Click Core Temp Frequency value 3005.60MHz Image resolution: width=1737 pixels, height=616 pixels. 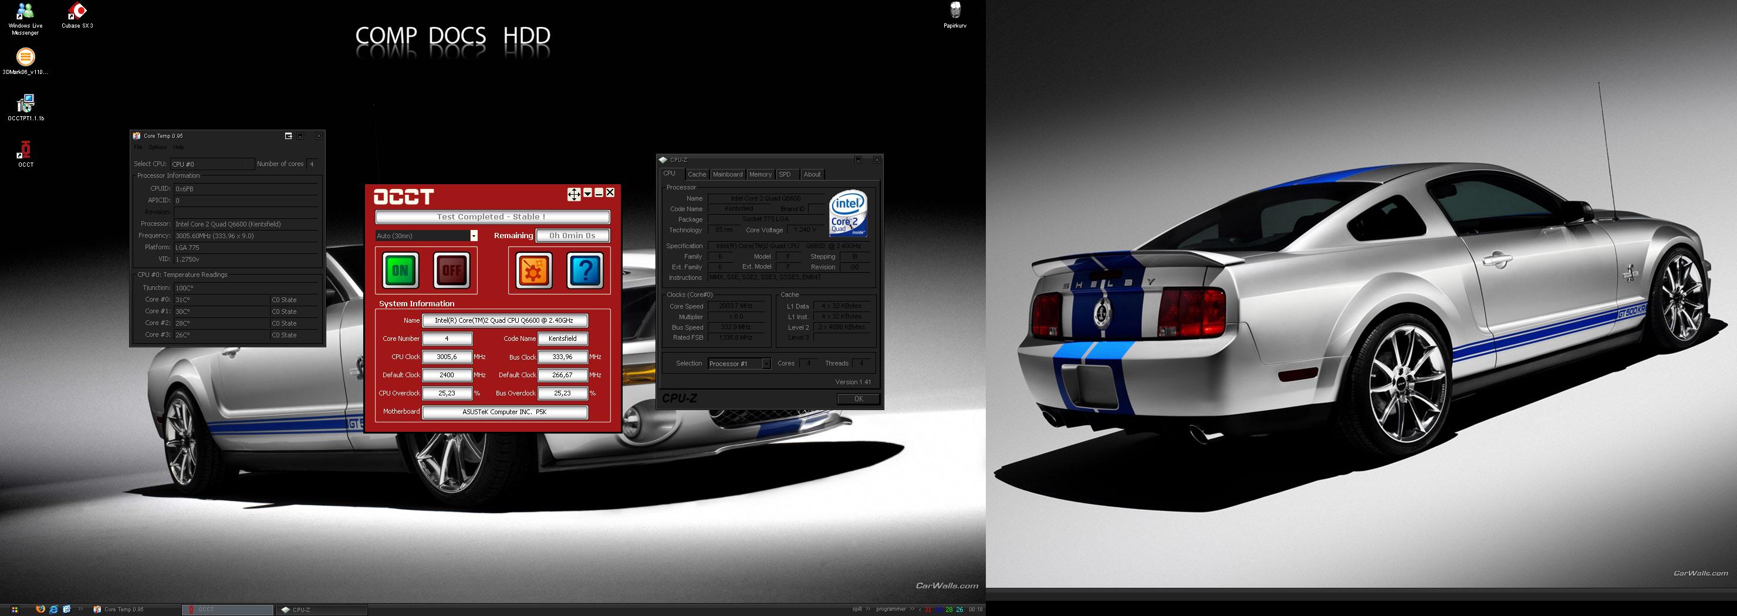245,236
